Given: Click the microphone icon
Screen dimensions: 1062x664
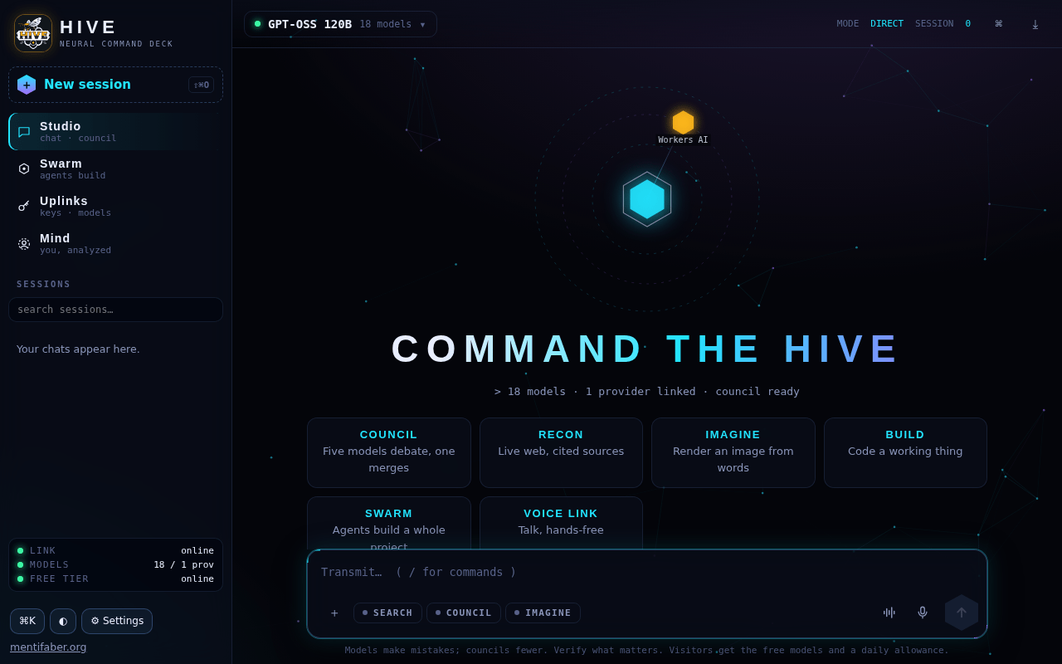Looking at the screenshot, I should click(x=923, y=613).
